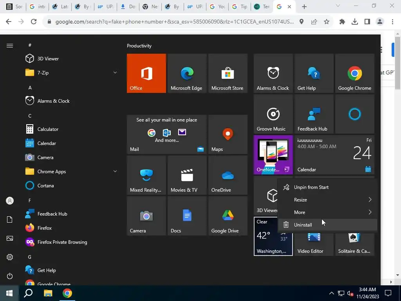Image resolution: width=401 pixels, height=301 pixels.
Task: Open Settings gear in Start sidebar
Action: click(x=10, y=257)
